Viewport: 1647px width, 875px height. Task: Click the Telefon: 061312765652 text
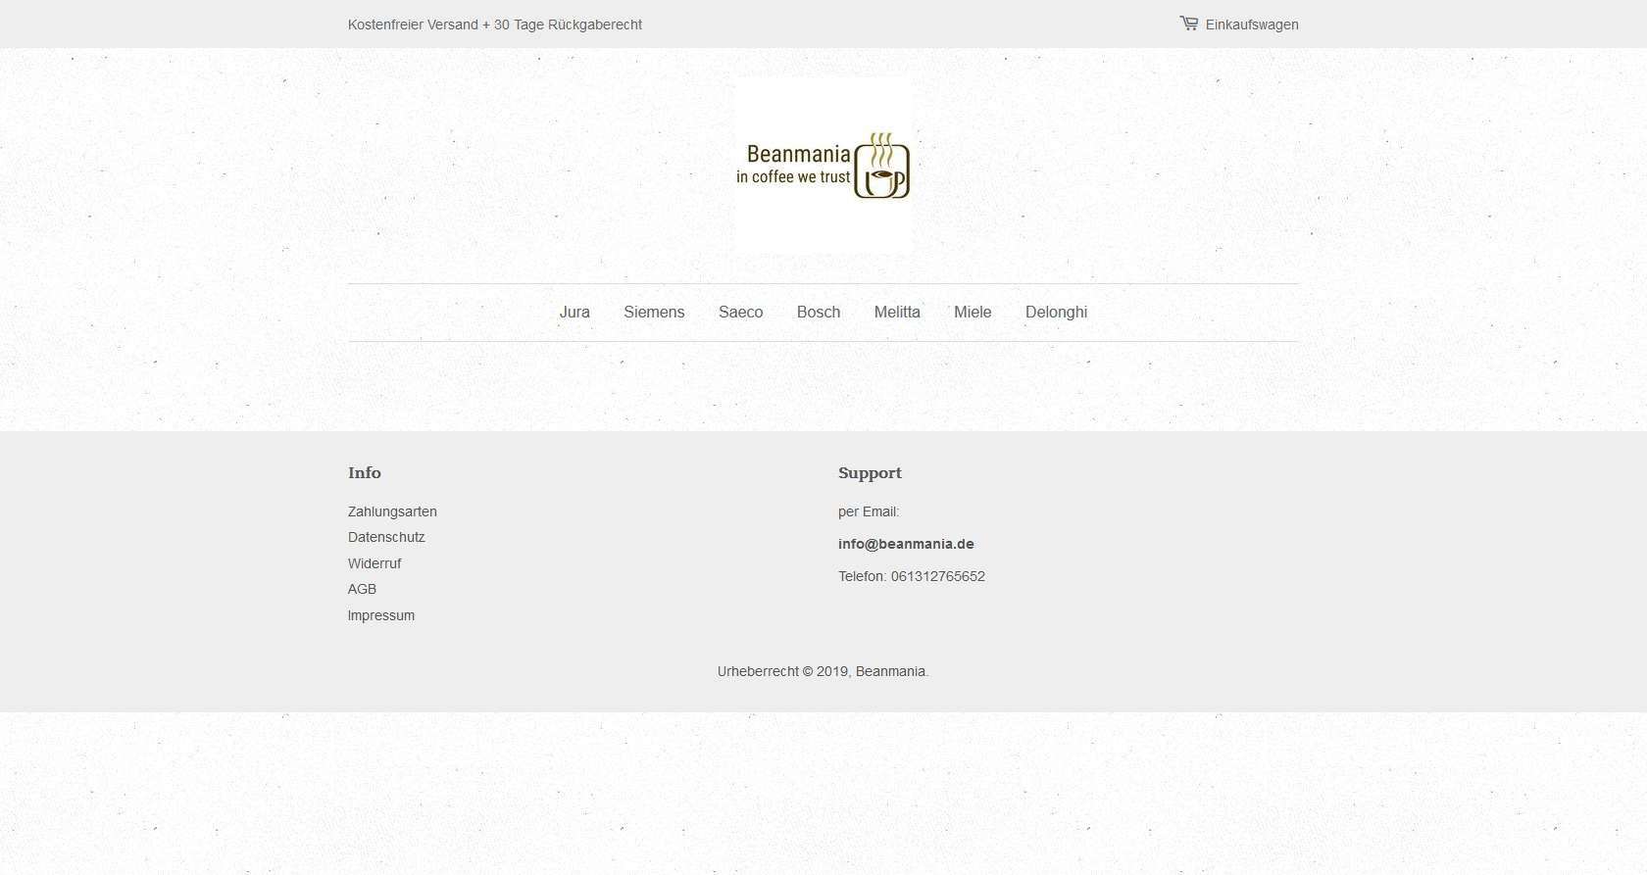point(912,576)
